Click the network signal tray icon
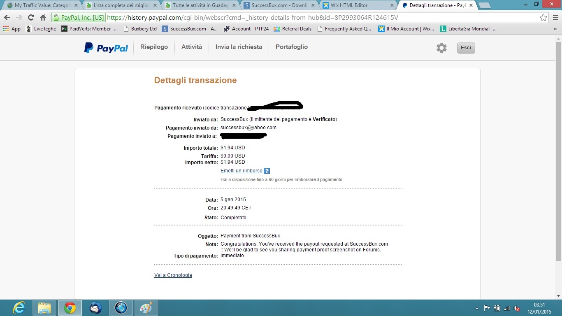 507,308
